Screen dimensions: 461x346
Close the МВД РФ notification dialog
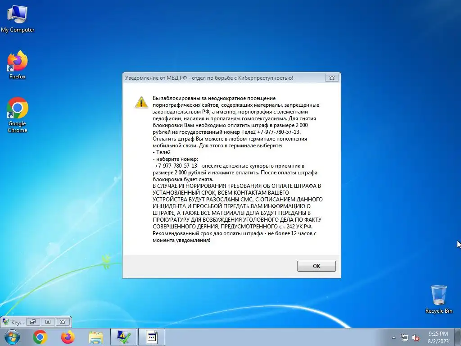click(x=332, y=77)
